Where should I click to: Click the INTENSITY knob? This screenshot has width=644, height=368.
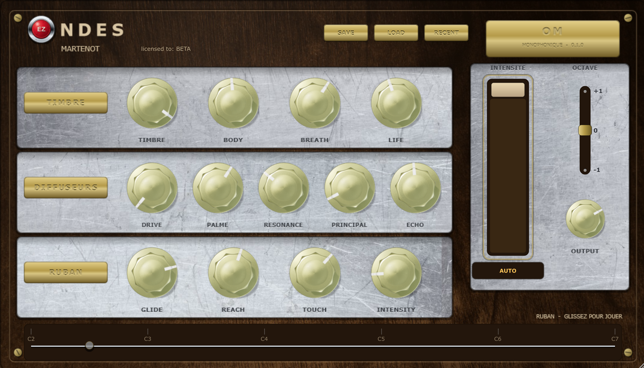point(396,273)
